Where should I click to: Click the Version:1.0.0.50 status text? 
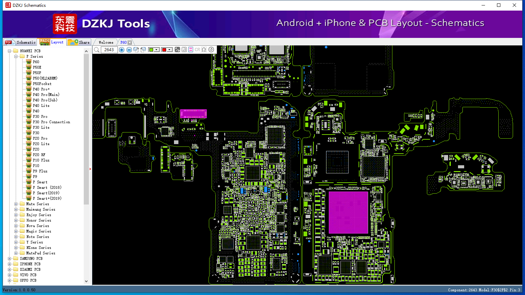pos(19,290)
